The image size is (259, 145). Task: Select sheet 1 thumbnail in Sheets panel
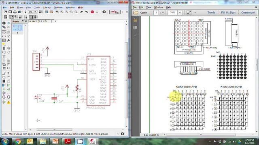pos(17,28)
